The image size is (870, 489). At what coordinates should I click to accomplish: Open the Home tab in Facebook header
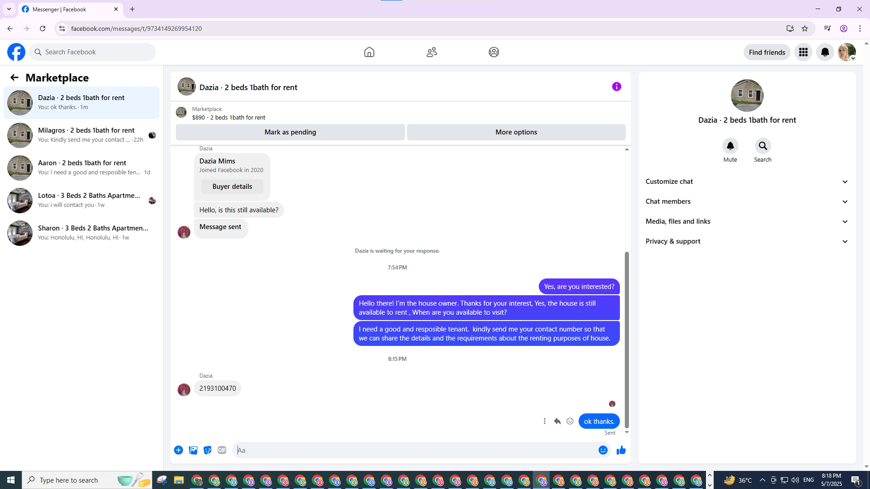(x=369, y=52)
